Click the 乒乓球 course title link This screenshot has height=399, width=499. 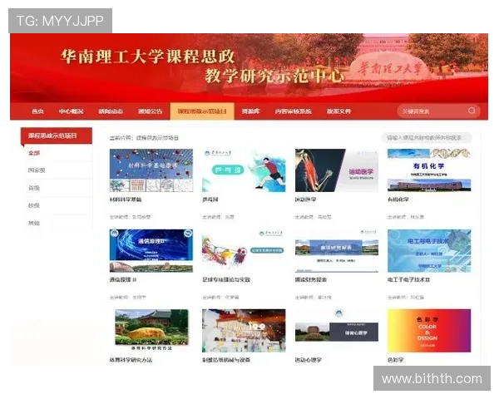210,199
